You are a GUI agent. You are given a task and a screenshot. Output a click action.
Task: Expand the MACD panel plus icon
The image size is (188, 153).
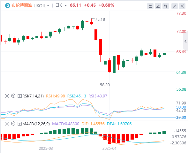(19, 124)
